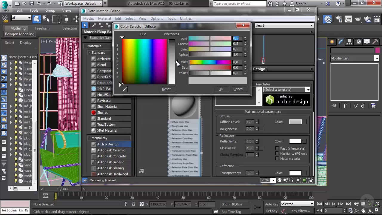
Task: Click the New Scene icon in quick access toolbar
Action: [17, 4]
